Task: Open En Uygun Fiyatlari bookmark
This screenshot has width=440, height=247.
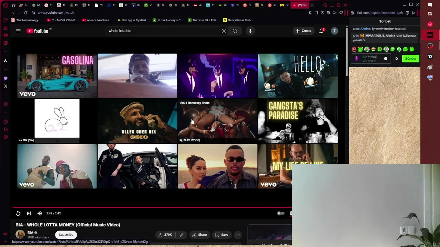Action: tap(133, 20)
